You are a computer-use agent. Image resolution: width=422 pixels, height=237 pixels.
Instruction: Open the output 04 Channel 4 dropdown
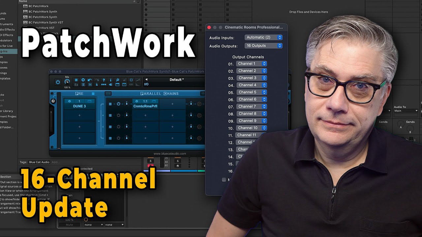tap(251, 85)
